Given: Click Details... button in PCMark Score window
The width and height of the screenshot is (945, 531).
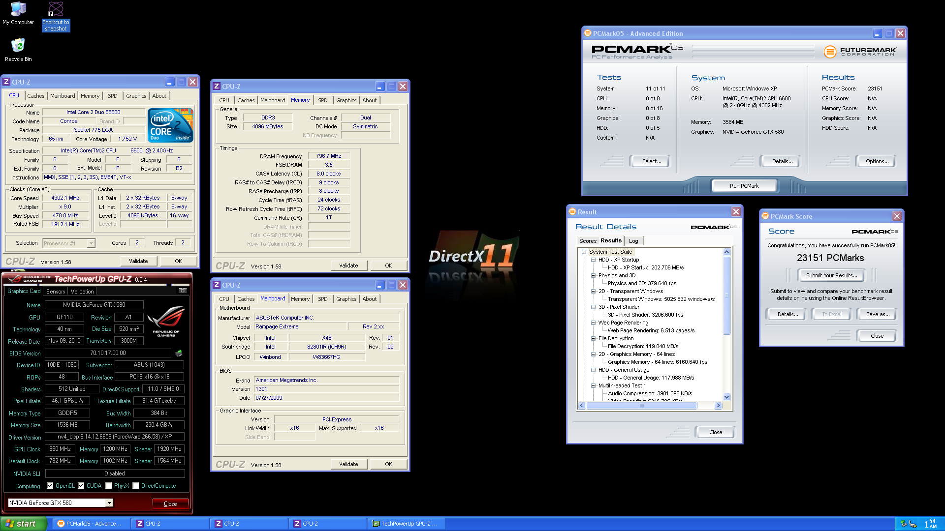Looking at the screenshot, I should (787, 314).
